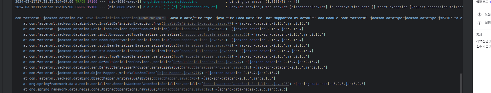491x93 pixels.
Task: Navigate to AbstractOperations.java:128
Action: click(x=184, y=90)
